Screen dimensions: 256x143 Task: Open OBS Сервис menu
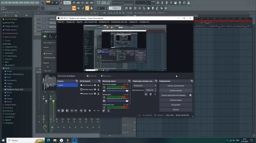point(133,22)
